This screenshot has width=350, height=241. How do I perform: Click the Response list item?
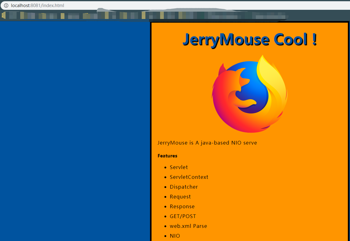coord(182,206)
